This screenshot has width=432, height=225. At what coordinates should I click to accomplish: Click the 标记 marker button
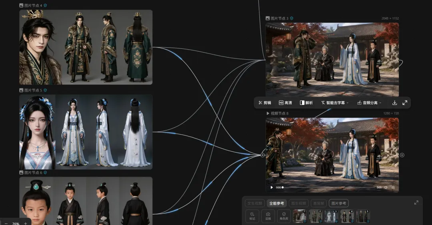[252, 216]
